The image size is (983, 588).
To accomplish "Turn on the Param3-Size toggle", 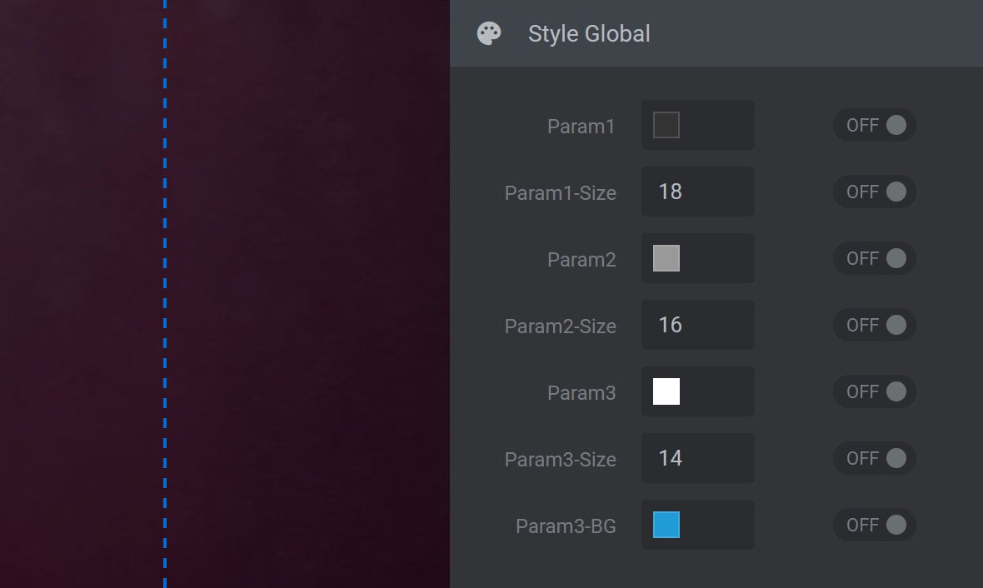I will [x=875, y=458].
